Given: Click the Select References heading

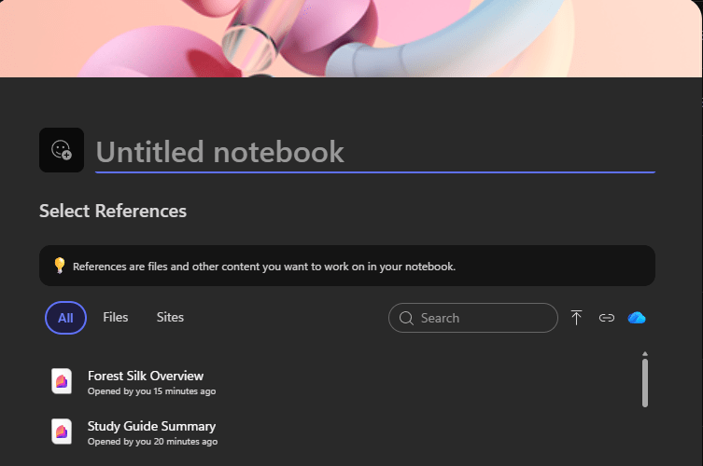Looking at the screenshot, I should tap(113, 211).
